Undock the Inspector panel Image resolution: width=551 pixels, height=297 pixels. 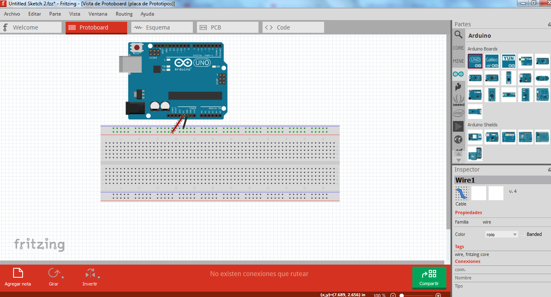[x=549, y=169]
